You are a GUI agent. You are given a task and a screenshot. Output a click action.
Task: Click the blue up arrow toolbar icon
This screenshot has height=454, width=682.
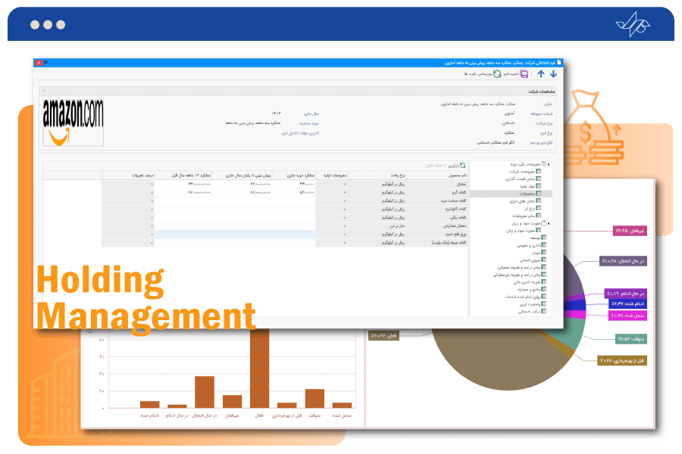[x=540, y=73]
